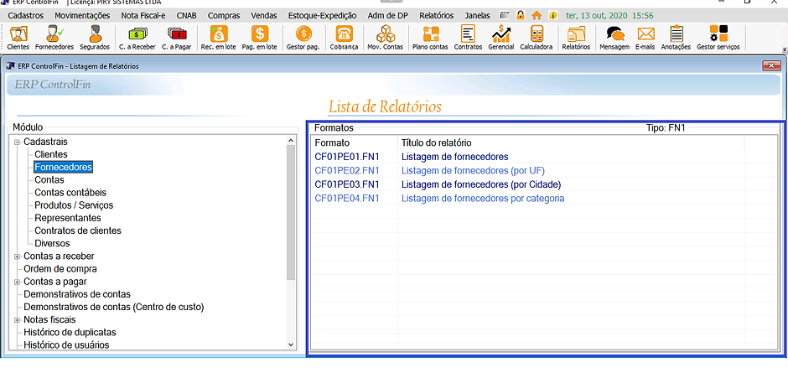Open the Relatórios folder icon
The height and width of the screenshot is (373, 788).
point(576,39)
